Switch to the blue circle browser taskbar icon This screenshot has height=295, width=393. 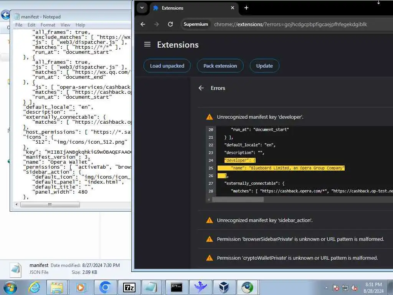click(x=105, y=287)
